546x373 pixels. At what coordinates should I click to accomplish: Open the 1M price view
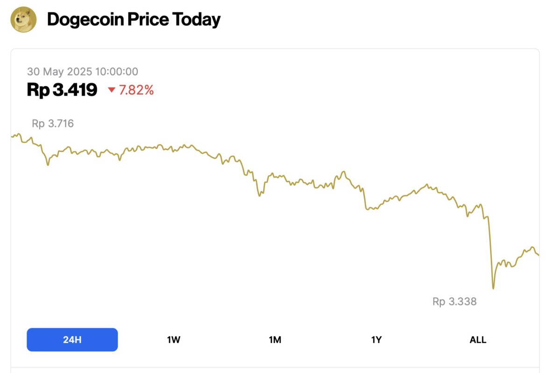point(275,340)
